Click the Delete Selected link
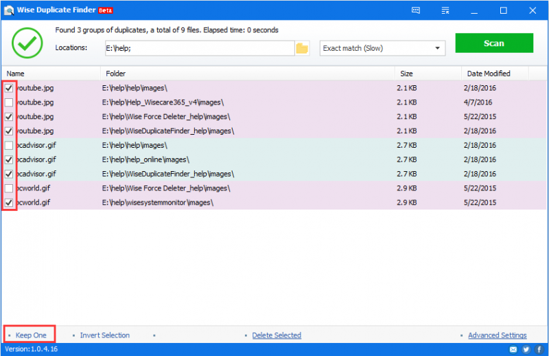The image size is (549, 356). pyautogui.click(x=277, y=335)
